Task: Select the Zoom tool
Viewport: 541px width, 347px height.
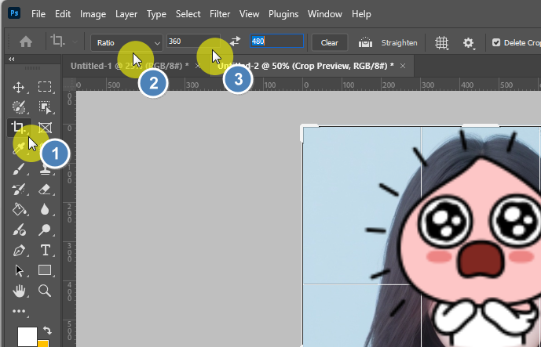Action: 45,291
